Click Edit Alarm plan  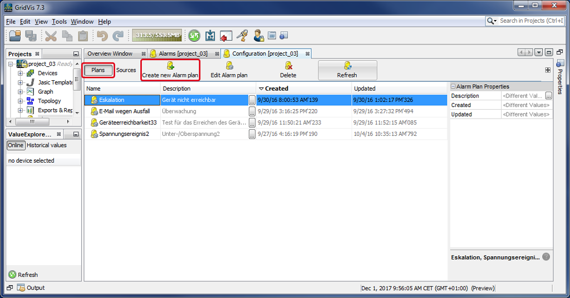pos(229,70)
